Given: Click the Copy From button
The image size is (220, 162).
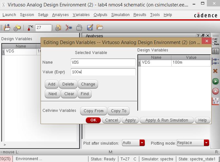Looking at the screenshot, I should point(94,111).
